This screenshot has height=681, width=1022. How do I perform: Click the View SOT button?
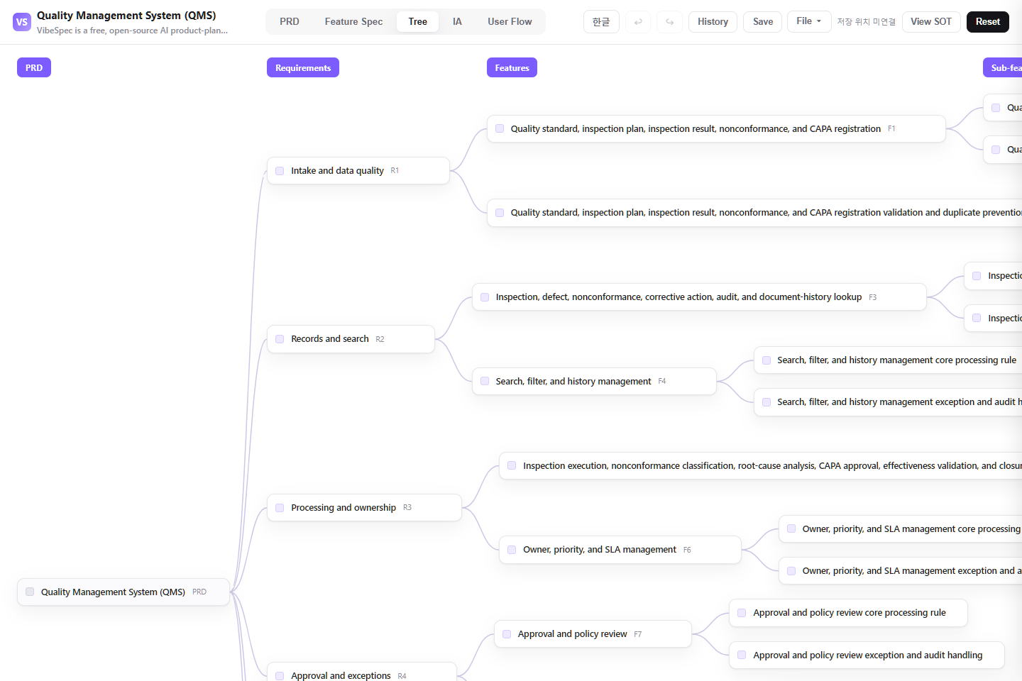coord(931,22)
